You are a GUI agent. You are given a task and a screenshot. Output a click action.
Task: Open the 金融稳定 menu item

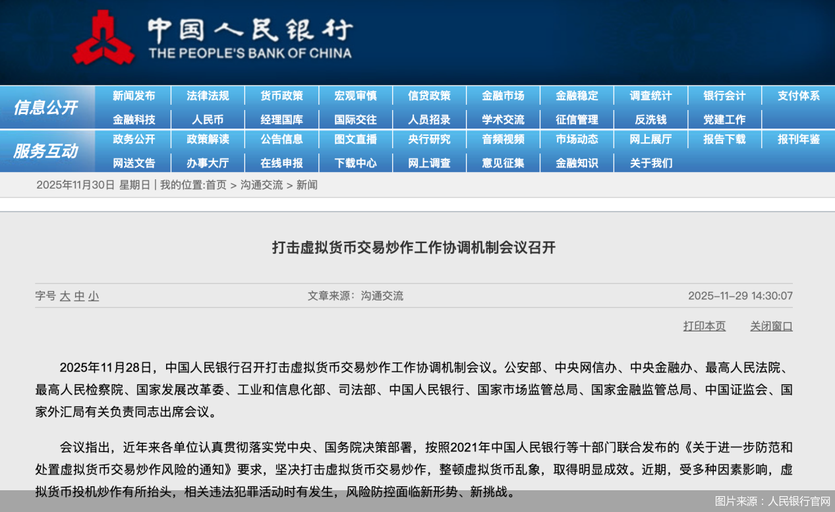(577, 96)
